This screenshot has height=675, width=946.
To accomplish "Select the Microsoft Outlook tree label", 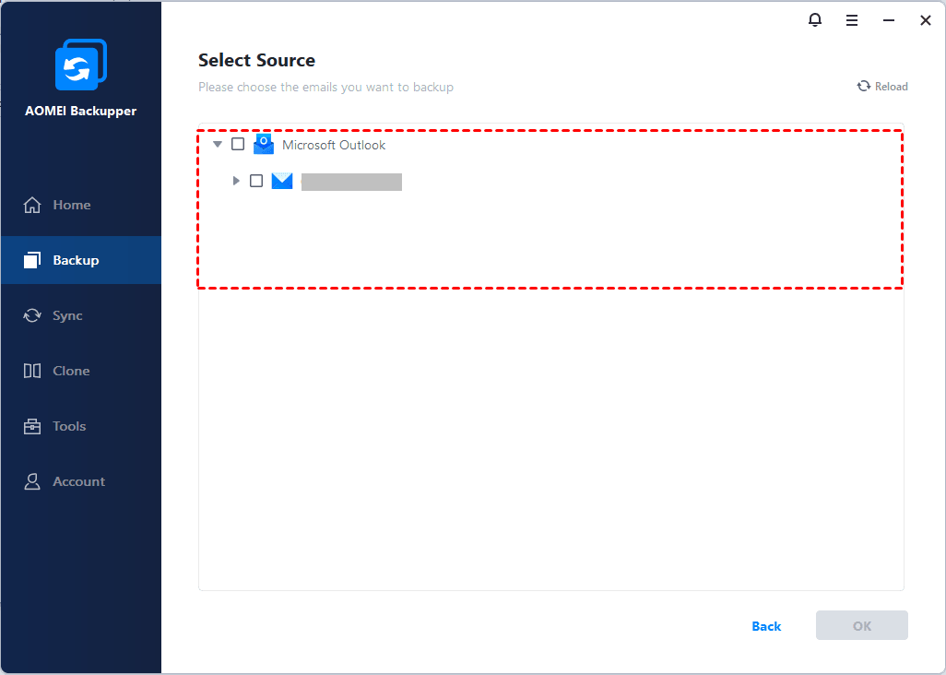I will coord(334,146).
